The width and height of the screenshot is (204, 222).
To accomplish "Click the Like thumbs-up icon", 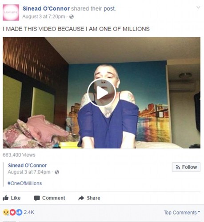I will pyautogui.click(x=6, y=198).
